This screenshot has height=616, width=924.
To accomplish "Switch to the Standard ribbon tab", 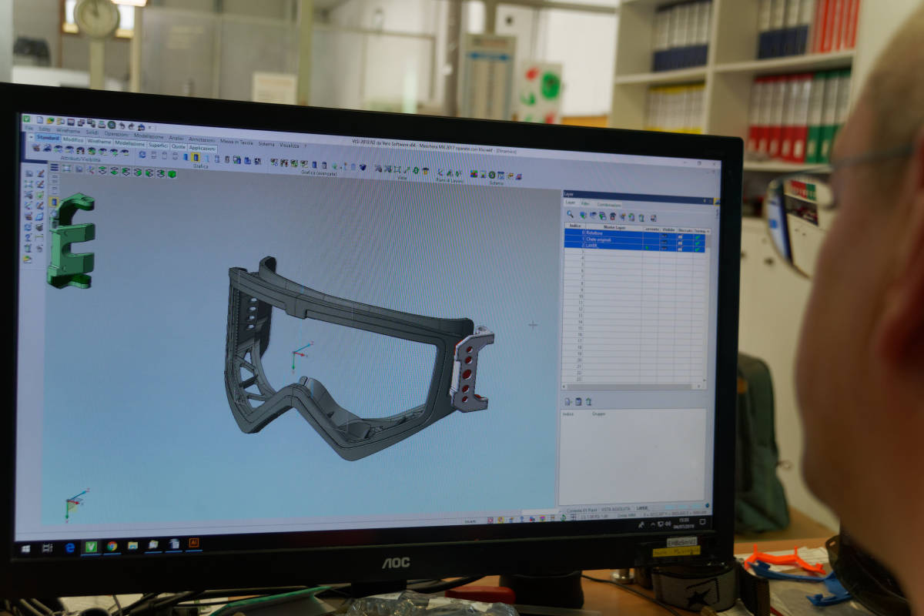I will [48, 138].
